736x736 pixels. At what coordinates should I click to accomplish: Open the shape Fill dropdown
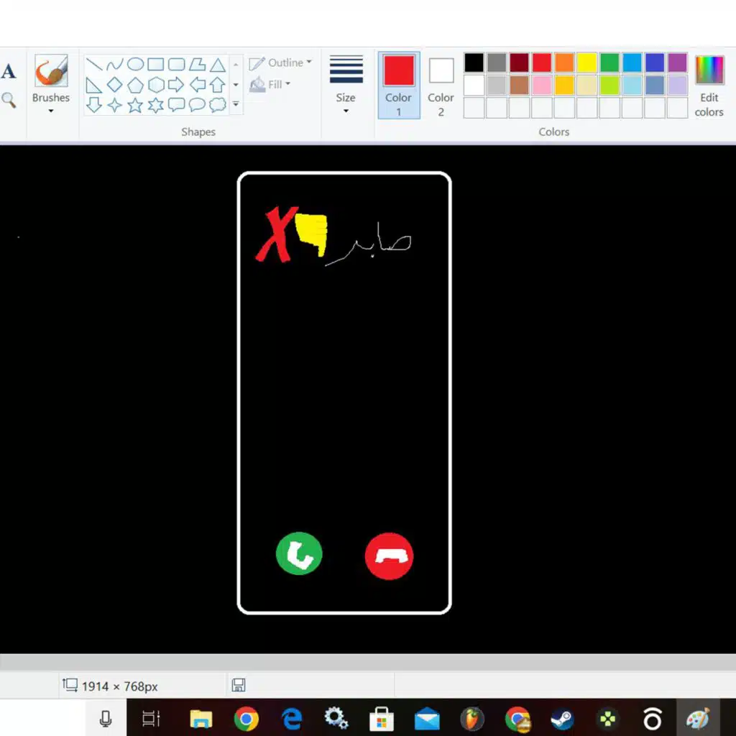coord(270,85)
